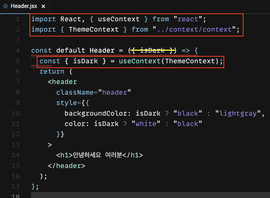This screenshot has width=270, height=198.
Task: Click the struck-through isDark parameter on line 4
Action: pos(152,50)
